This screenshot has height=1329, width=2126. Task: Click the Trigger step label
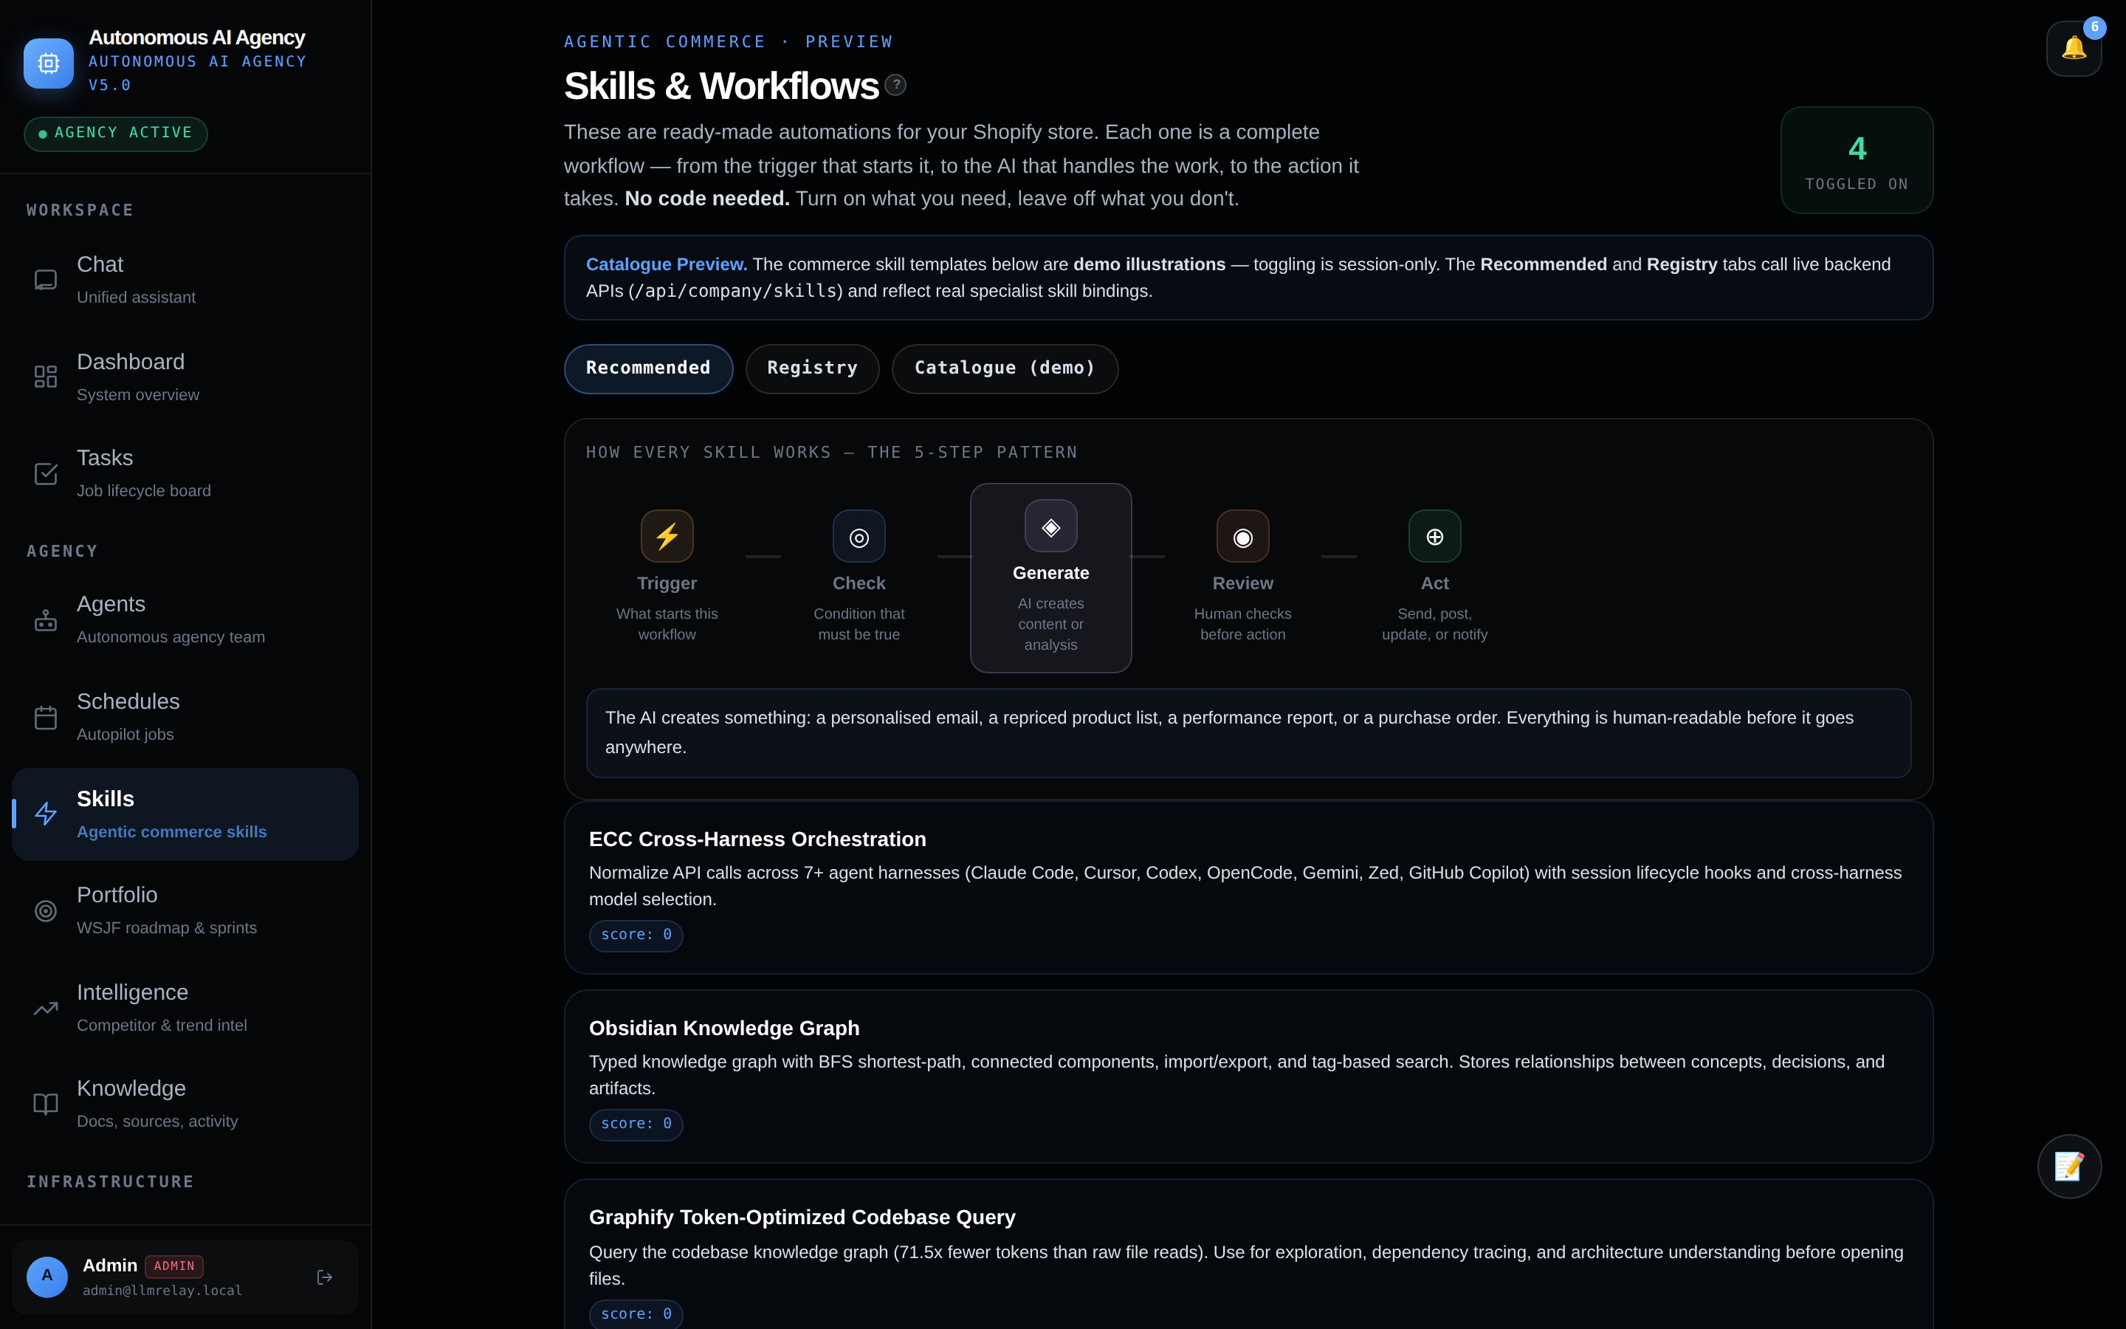click(667, 583)
